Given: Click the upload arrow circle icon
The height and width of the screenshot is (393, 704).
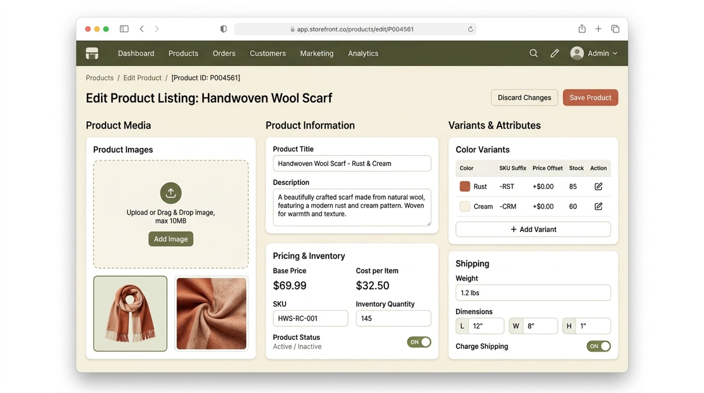Looking at the screenshot, I should pos(171,193).
